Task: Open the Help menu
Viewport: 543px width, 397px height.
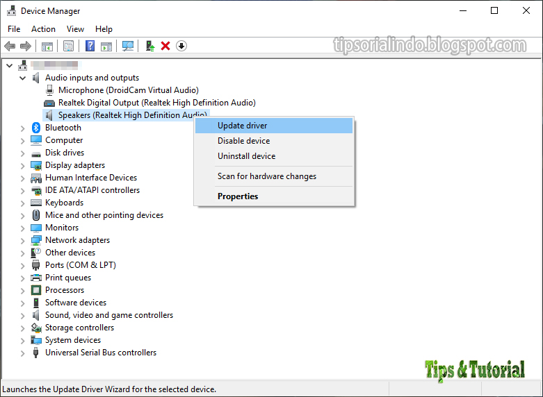Action: click(x=104, y=29)
